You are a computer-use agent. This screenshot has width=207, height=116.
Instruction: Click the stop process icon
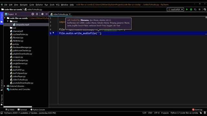200,9
